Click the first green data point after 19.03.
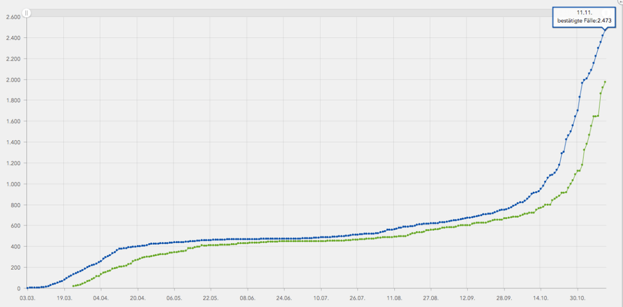Viewport: 623px width, 307px height. point(73,286)
